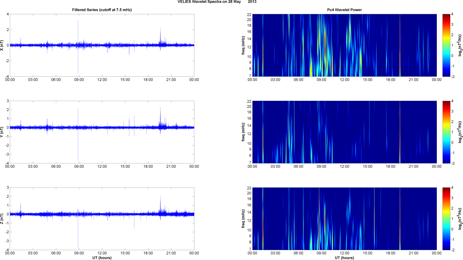Image resolution: width=463 pixels, height=260 pixels.
Task: Click inside the Z component filtered series plot
Action: (102, 219)
